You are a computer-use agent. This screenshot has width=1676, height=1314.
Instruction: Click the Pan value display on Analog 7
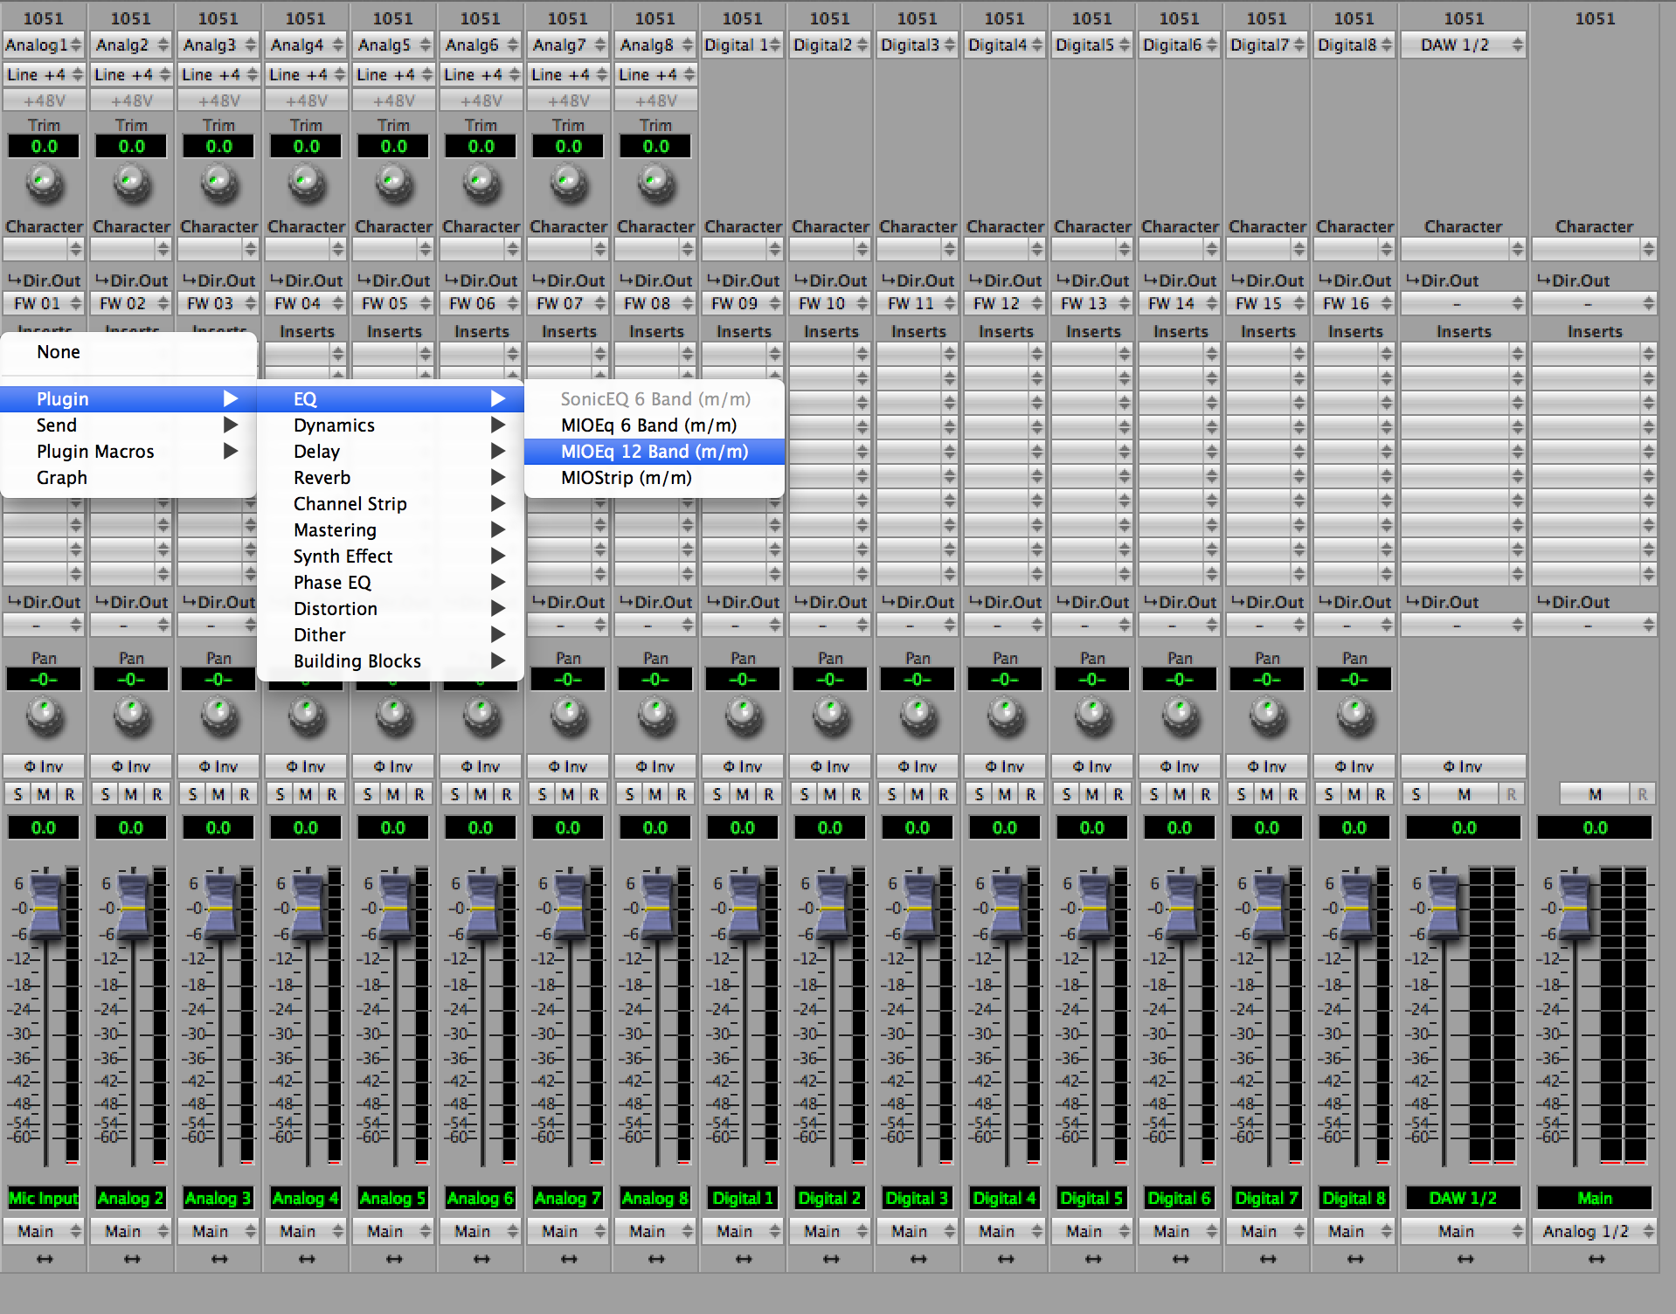[x=568, y=679]
